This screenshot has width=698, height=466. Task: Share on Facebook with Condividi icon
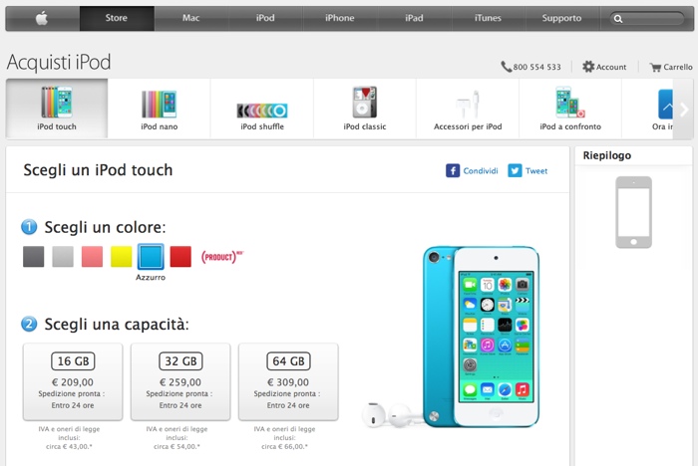pyautogui.click(x=453, y=170)
